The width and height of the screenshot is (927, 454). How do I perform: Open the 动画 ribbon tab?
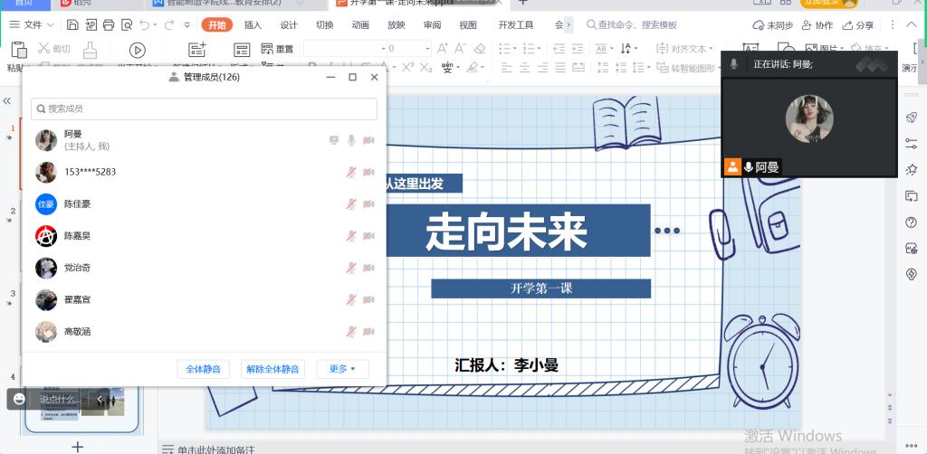coord(360,25)
